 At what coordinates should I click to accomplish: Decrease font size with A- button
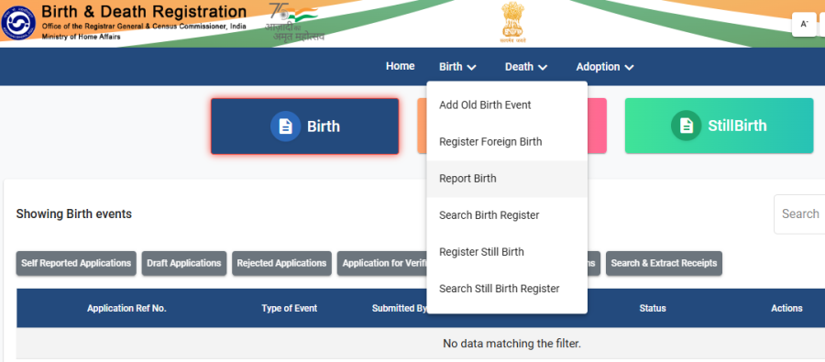click(803, 24)
